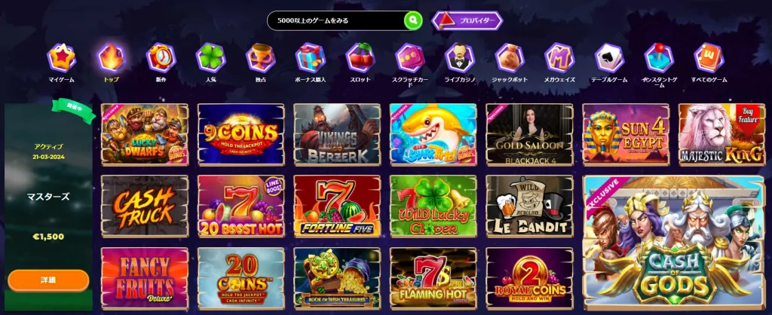The image size is (772, 315).
Task: Click the green search magnifier icon
Action: (x=413, y=20)
